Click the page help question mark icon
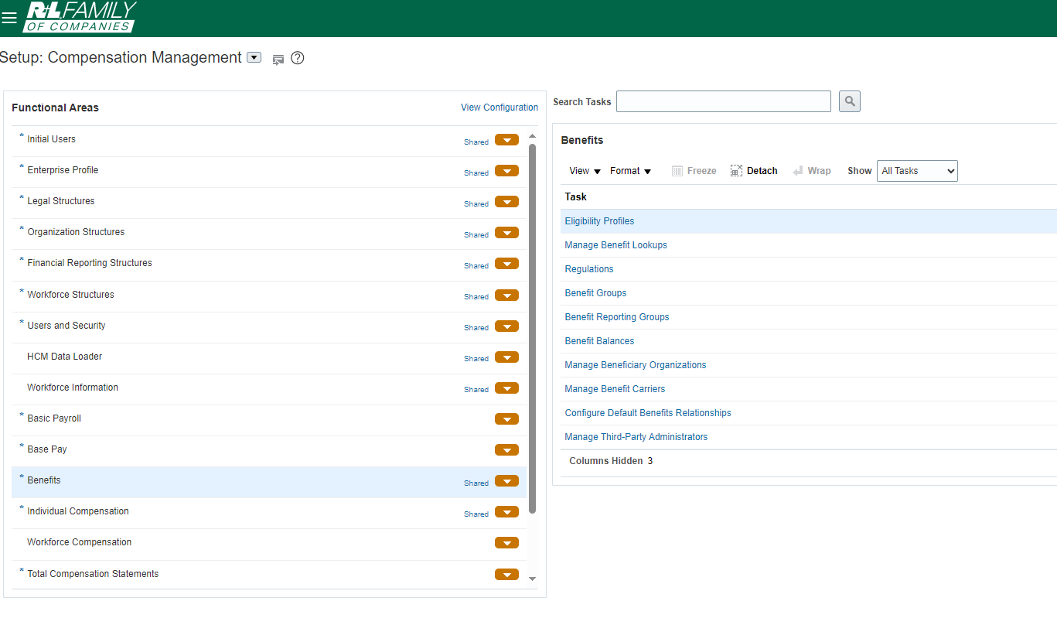 coord(297,58)
